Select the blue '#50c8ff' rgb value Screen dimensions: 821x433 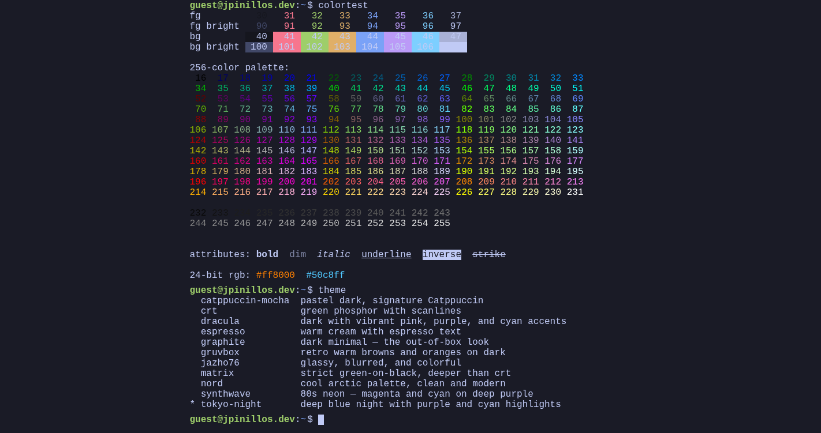(x=326, y=276)
